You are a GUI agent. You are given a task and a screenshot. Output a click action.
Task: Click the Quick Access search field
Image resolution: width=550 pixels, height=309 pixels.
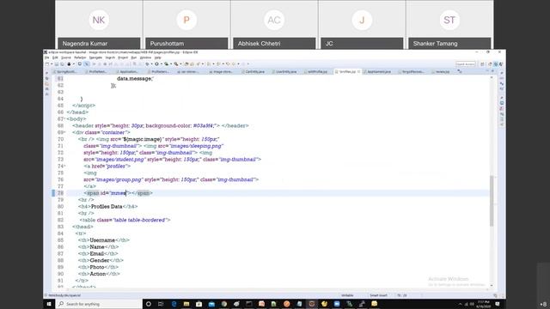click(x=466, y=64)
